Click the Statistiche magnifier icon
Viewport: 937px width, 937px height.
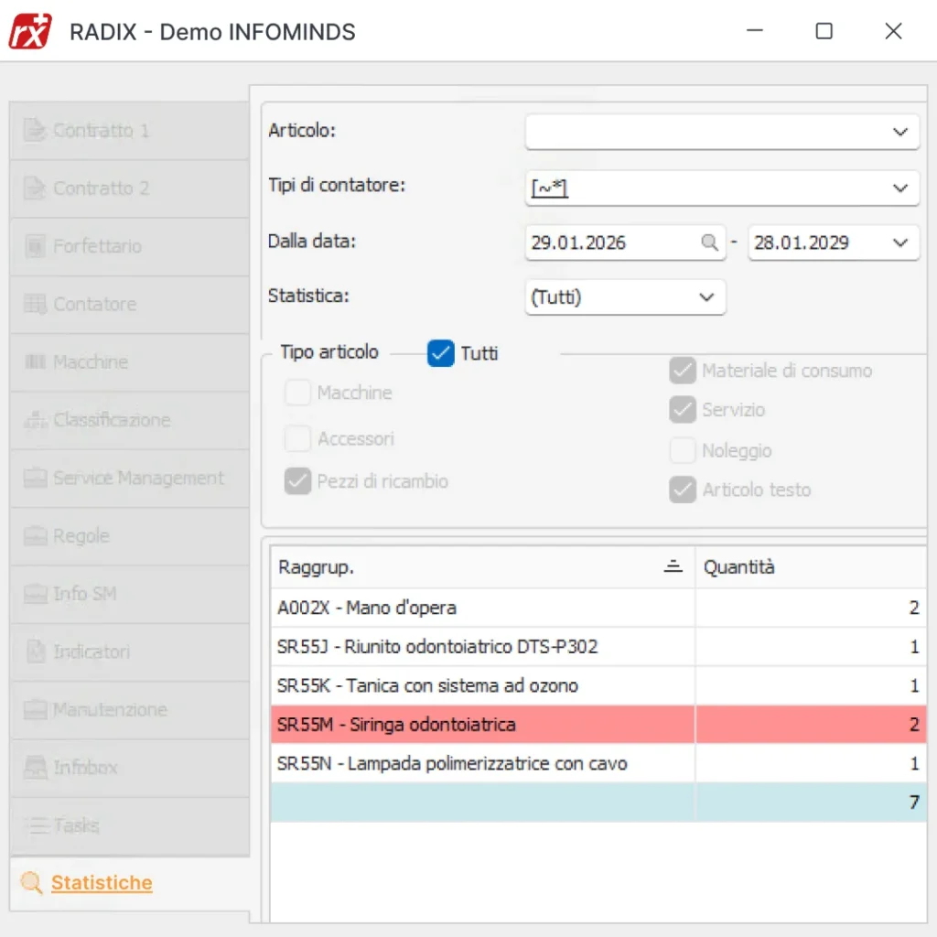(32, 883)
